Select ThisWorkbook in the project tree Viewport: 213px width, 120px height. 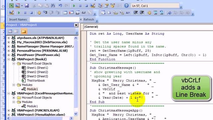36,81
